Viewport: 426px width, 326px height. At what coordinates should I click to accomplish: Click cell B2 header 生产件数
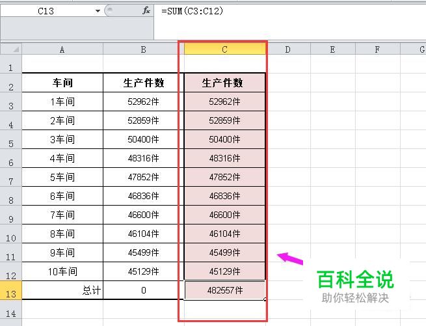[x=144, y=83]
